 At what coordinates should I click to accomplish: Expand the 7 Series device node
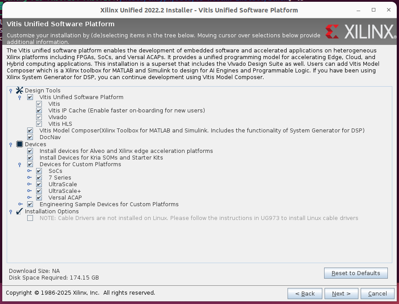(29, 177)
